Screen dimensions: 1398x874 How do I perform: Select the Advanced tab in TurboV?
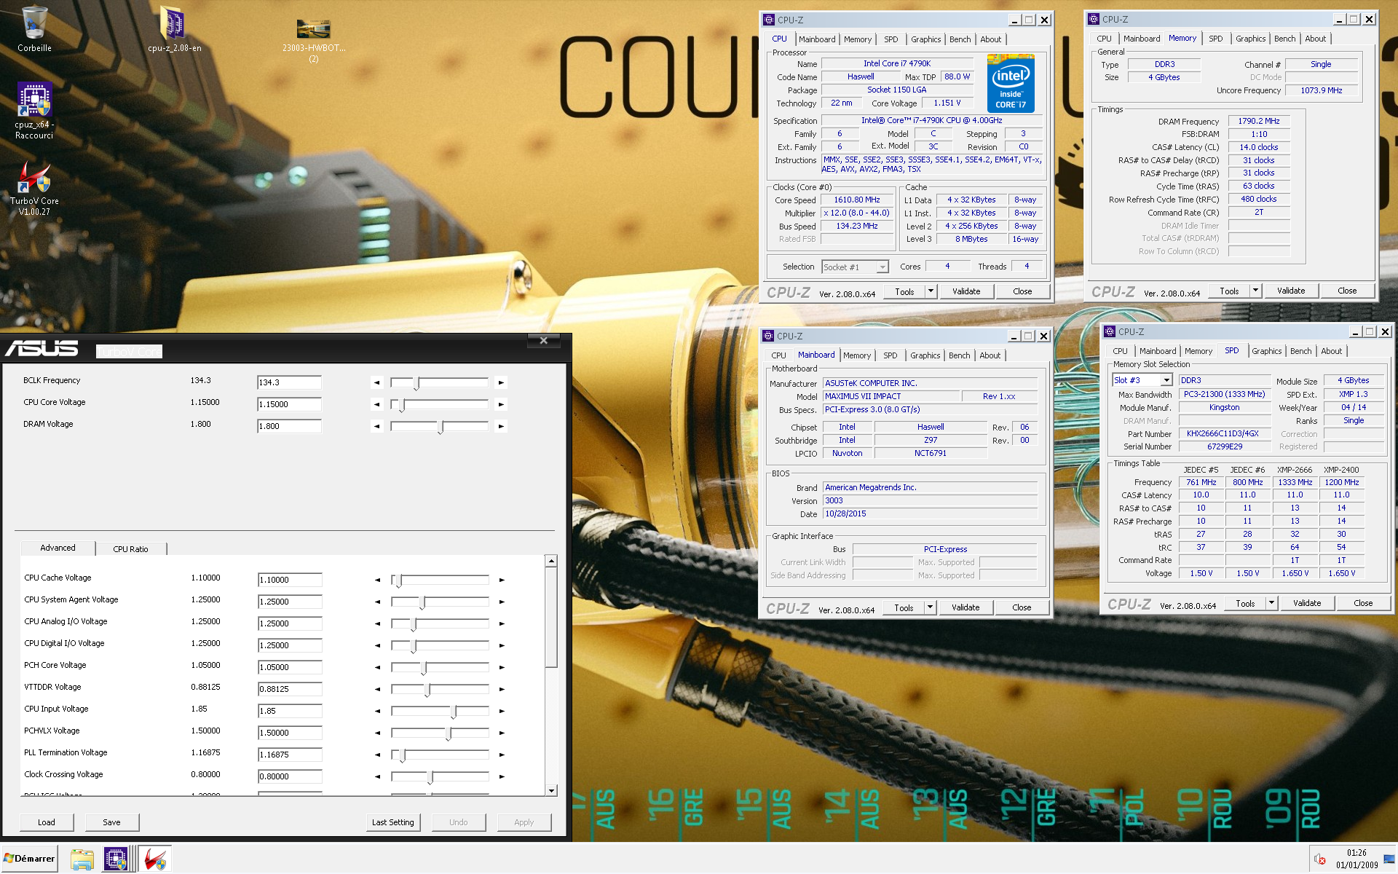[x=58, y=548]
